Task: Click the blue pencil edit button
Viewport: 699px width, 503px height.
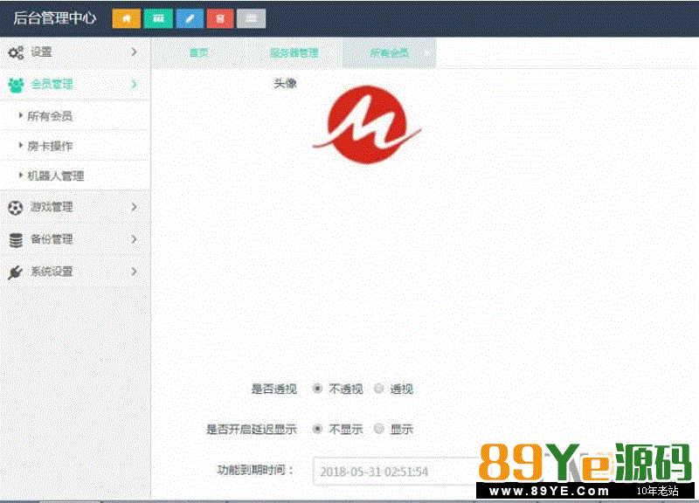Action: pyautogui.click(x=190, y=18)
